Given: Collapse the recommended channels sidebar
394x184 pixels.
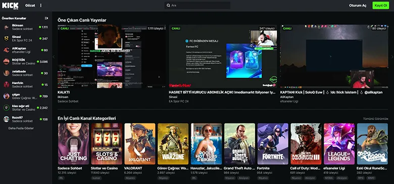Looking at the screenshot, I should (x=46, y=18).
